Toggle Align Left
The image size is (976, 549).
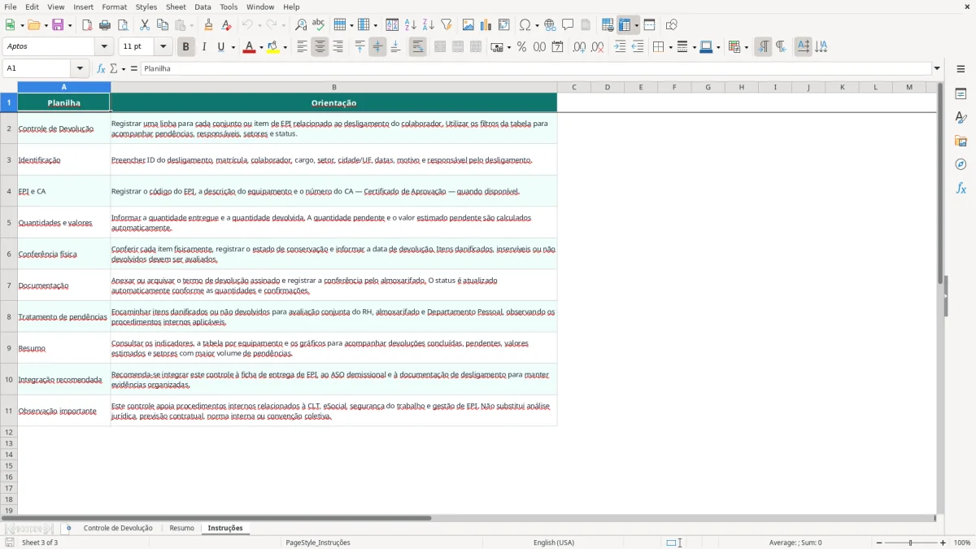tap(302, 47)
